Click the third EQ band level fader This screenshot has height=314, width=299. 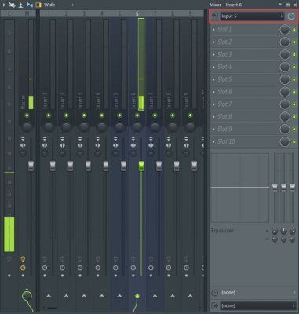(292, 188)
